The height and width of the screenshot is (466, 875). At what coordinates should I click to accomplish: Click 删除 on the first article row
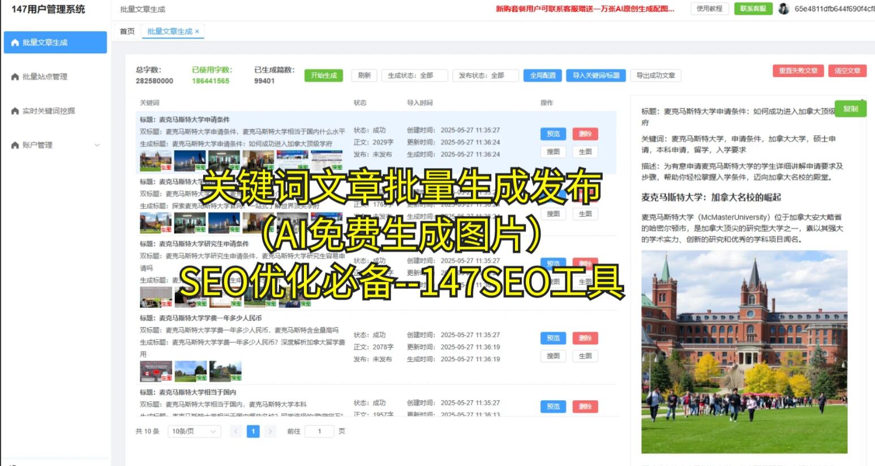tap(585, 134)
